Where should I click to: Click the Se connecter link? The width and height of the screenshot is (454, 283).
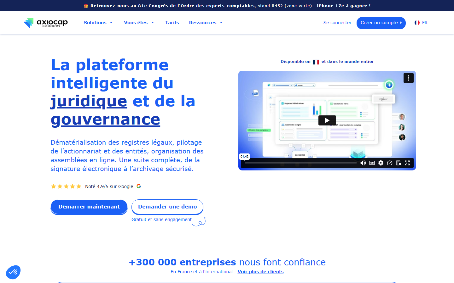coord(337,23)
